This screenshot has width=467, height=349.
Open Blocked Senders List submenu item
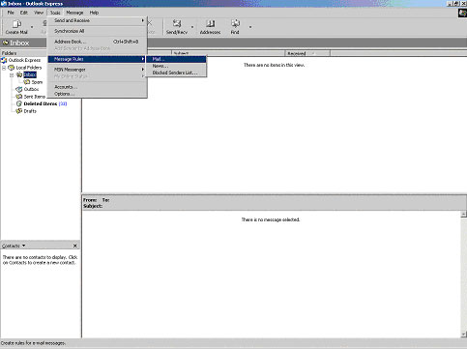[x=176, y=73]
